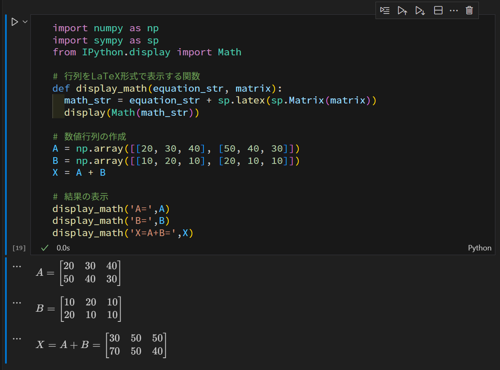This screenshot has width=500, height=370.
Task: Delete the cell with the trash icon
Action: pyautogui.click(x=469, y=11)
